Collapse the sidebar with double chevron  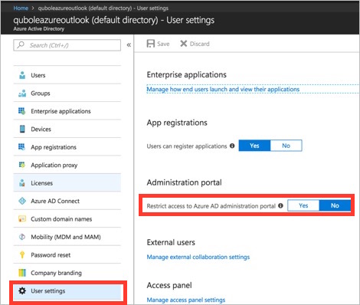[129, 45]
